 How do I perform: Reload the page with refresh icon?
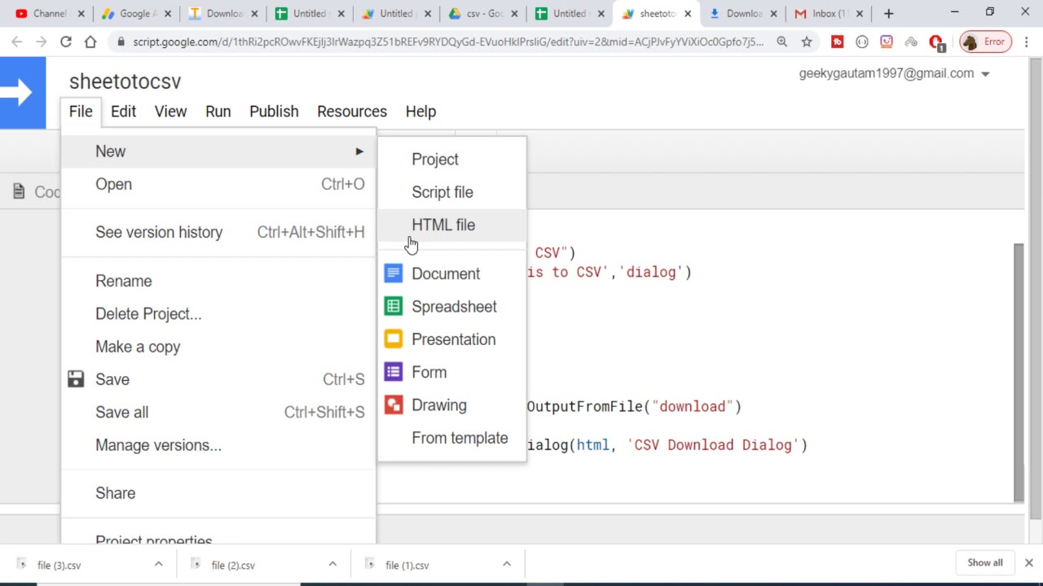coord(66,42)
